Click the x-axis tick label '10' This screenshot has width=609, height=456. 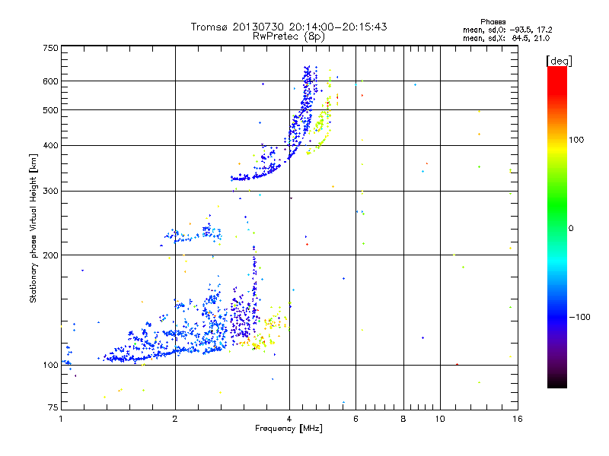click(440, 419)
